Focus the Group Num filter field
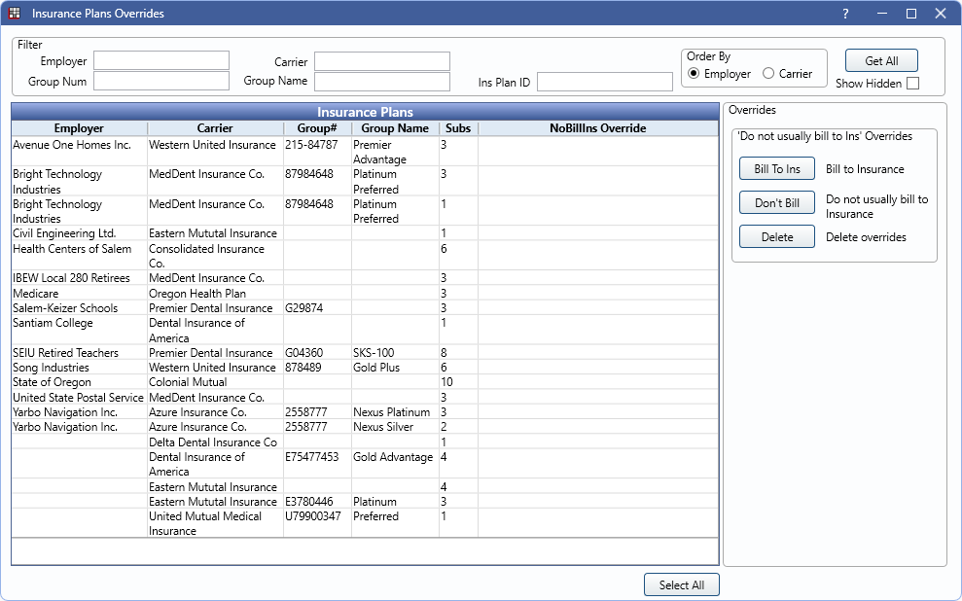 pyautogui.click(x=161, y=81)
